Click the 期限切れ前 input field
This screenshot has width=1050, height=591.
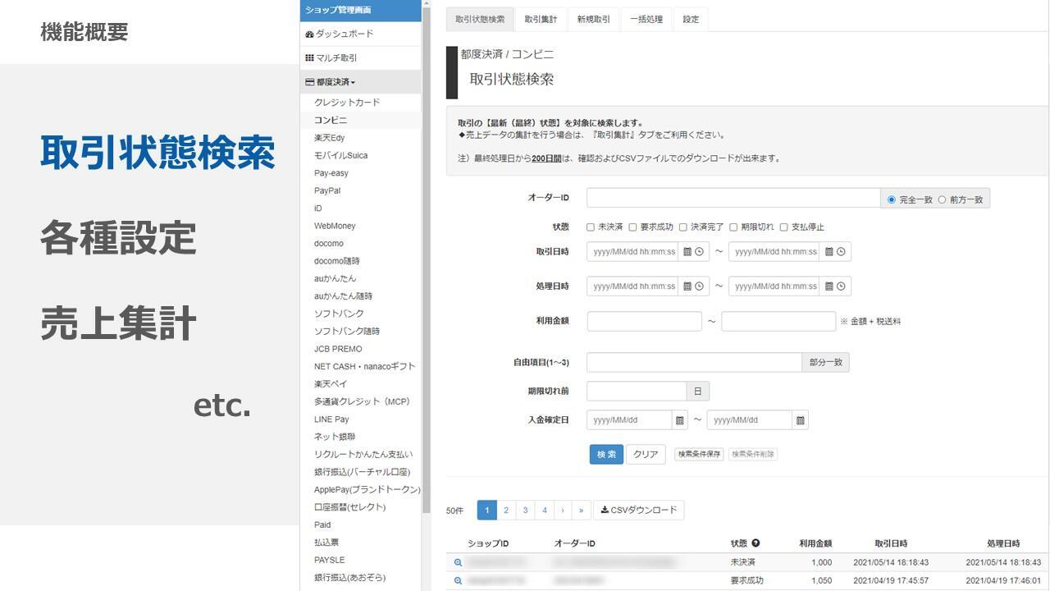(637, 392)
